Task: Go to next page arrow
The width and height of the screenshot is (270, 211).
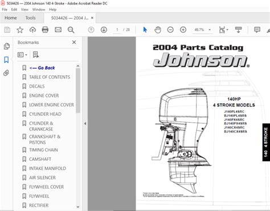Action: [x=104, y=30]
